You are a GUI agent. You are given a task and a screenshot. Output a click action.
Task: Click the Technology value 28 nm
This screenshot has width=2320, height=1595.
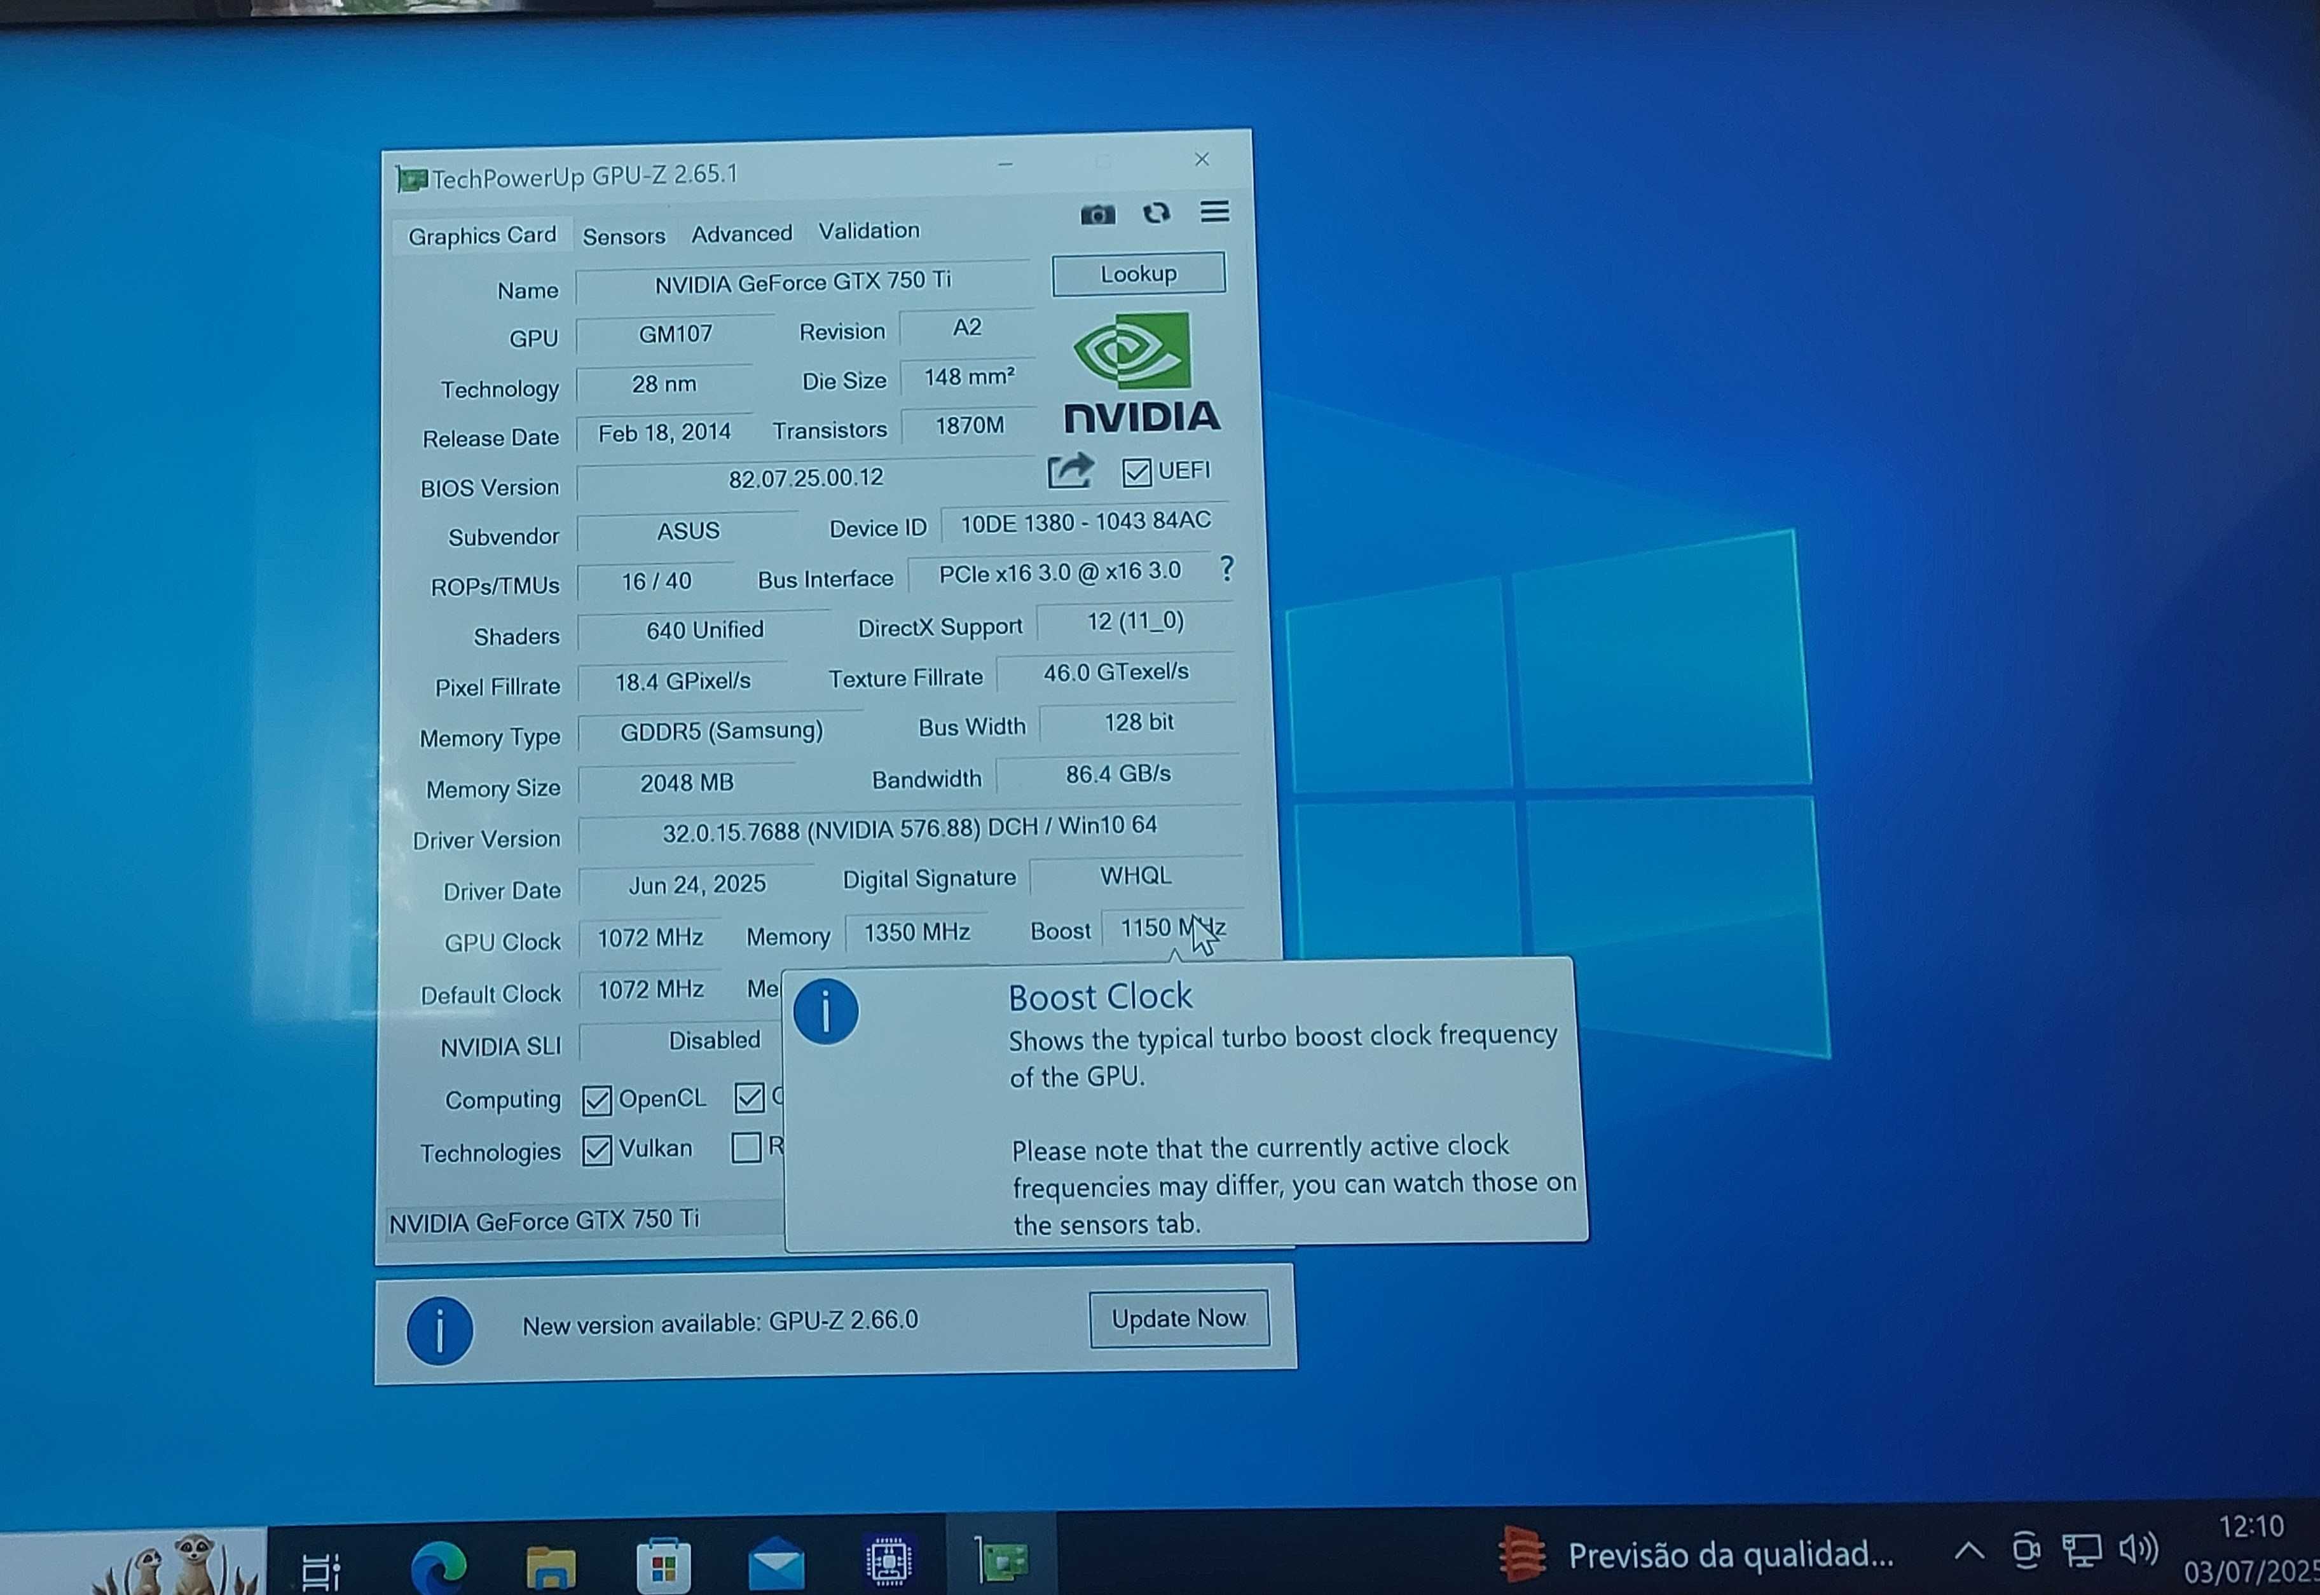pyautogui.click(x=664, y=384)
